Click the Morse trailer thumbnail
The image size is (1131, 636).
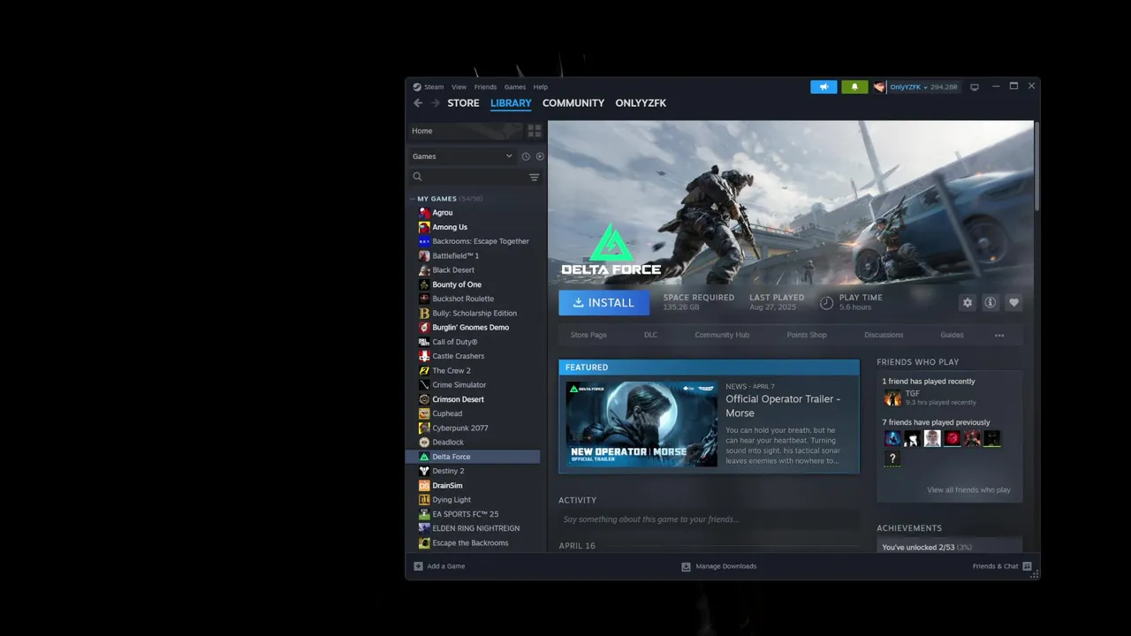click(641, 424)
